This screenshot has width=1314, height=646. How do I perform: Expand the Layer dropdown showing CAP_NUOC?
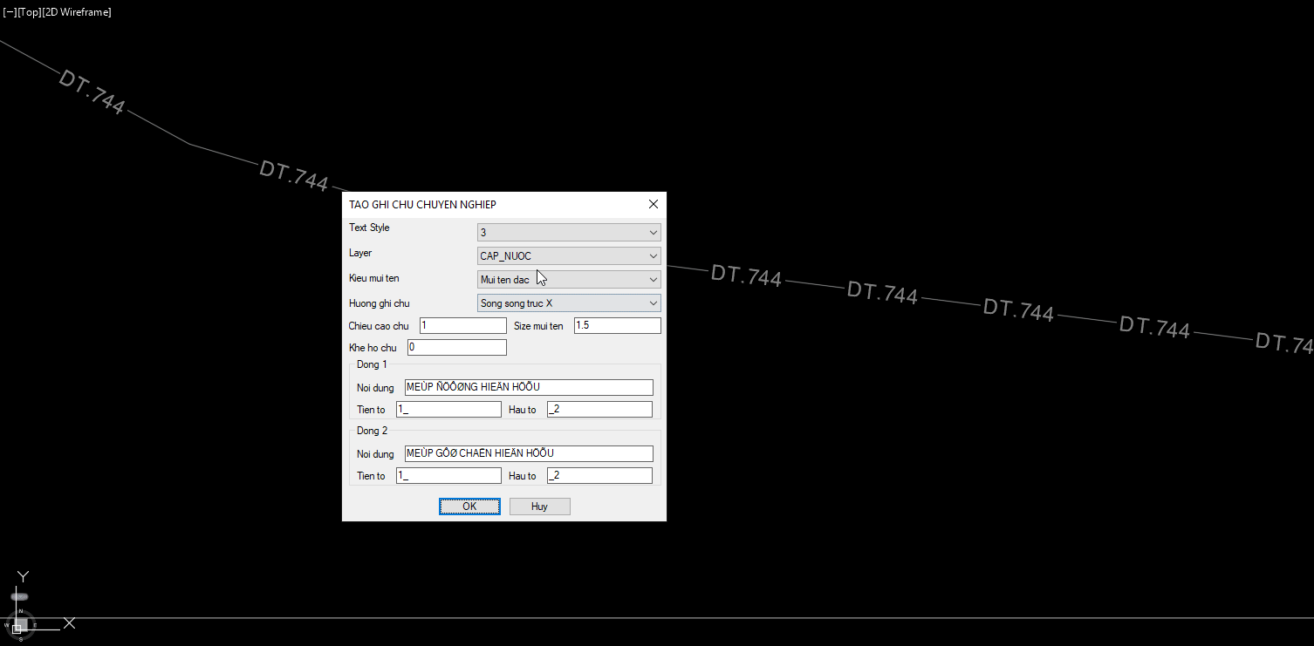pos(569,256)
